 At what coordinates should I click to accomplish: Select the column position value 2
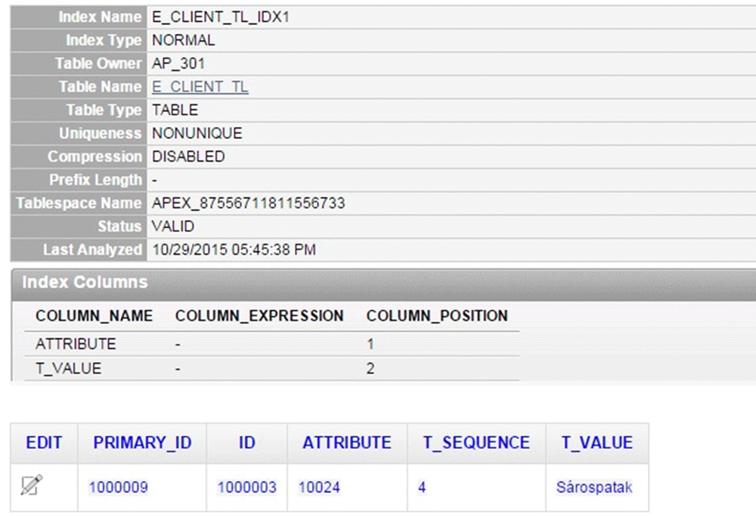click(x=370, y=368)
